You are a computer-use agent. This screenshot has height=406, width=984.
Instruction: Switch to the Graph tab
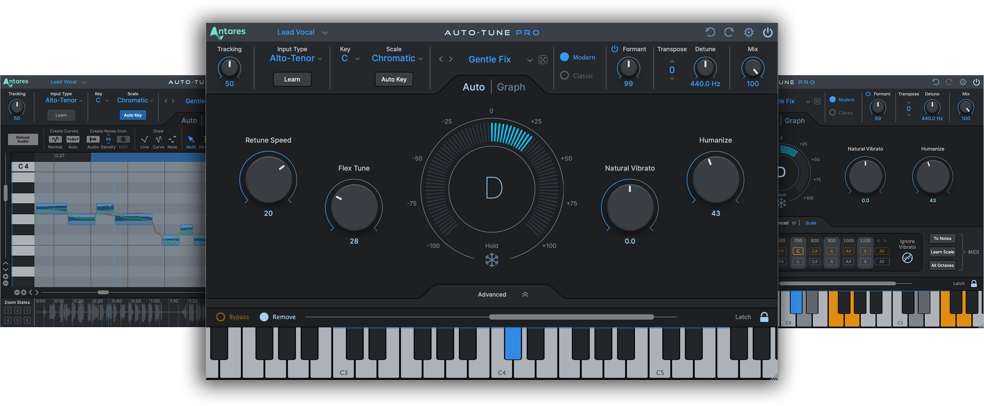(x=510, y=87)
